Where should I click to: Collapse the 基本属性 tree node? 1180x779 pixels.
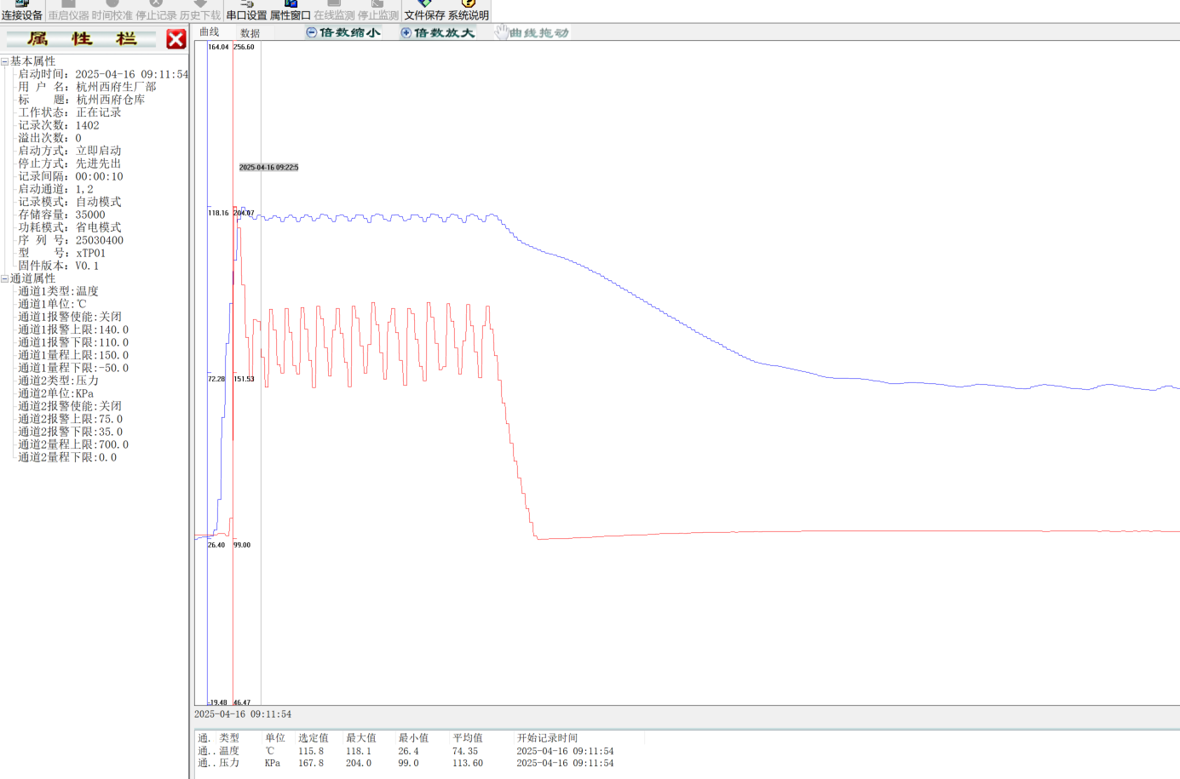[x=5, y=61]
